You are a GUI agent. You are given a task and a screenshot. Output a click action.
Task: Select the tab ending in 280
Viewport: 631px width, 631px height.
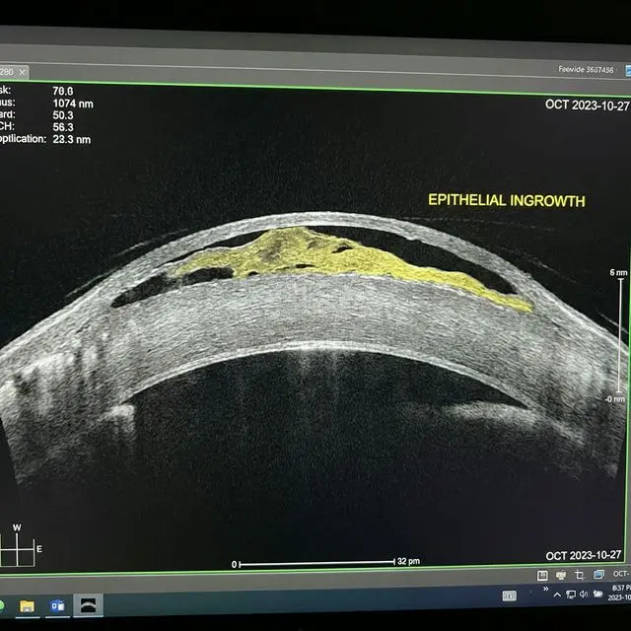coord(7,72)
